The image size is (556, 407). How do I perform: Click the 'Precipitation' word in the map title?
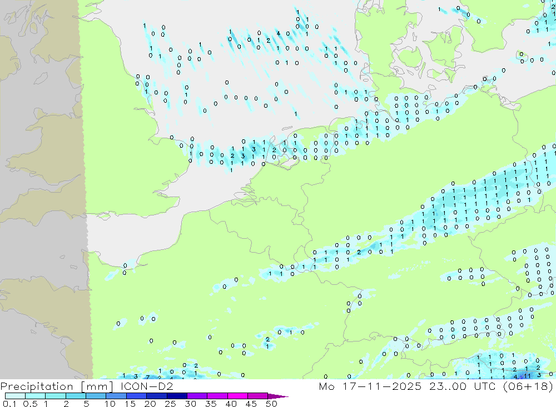[x=37, y=386]
